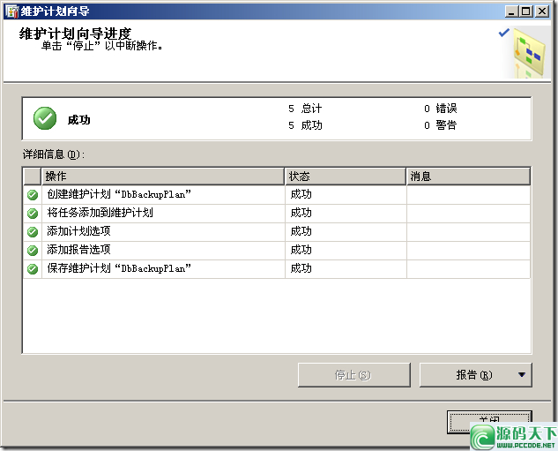The width and height of the screenshot is (558, 451).
Task: Select row 添加计划选项
Action: (x=277, y=232)
